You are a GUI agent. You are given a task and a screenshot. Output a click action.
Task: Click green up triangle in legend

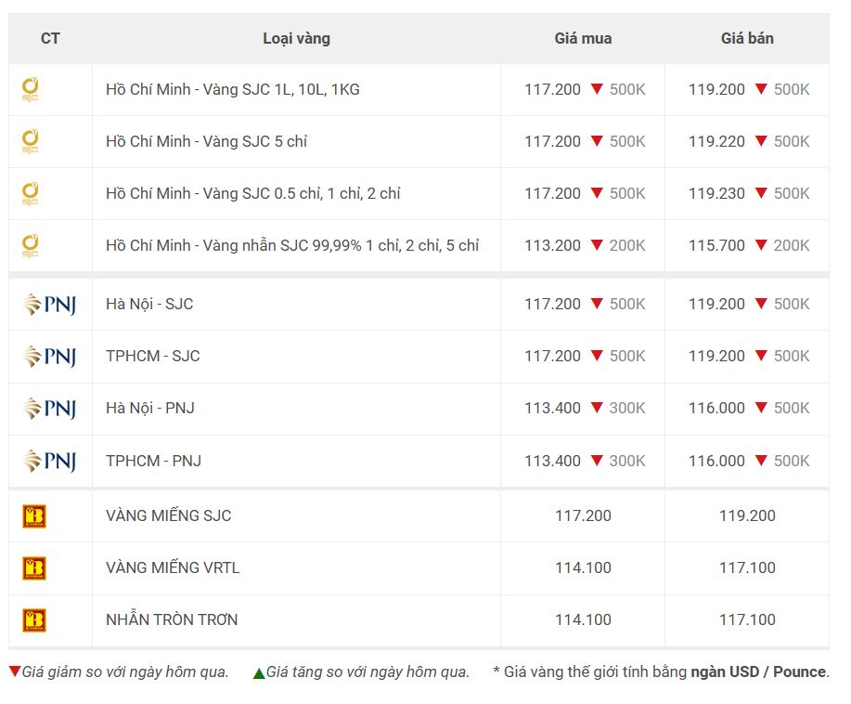(x=259, y=673)
